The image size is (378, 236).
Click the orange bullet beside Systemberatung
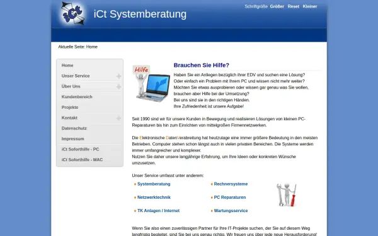coord(135,184)
